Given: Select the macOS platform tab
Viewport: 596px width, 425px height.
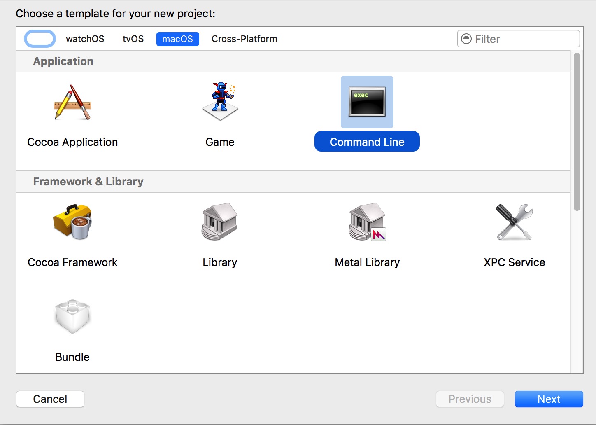Looking at the screenshot, I should tap(178, 39).
